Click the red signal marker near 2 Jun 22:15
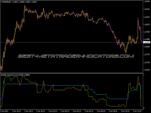 53,85
